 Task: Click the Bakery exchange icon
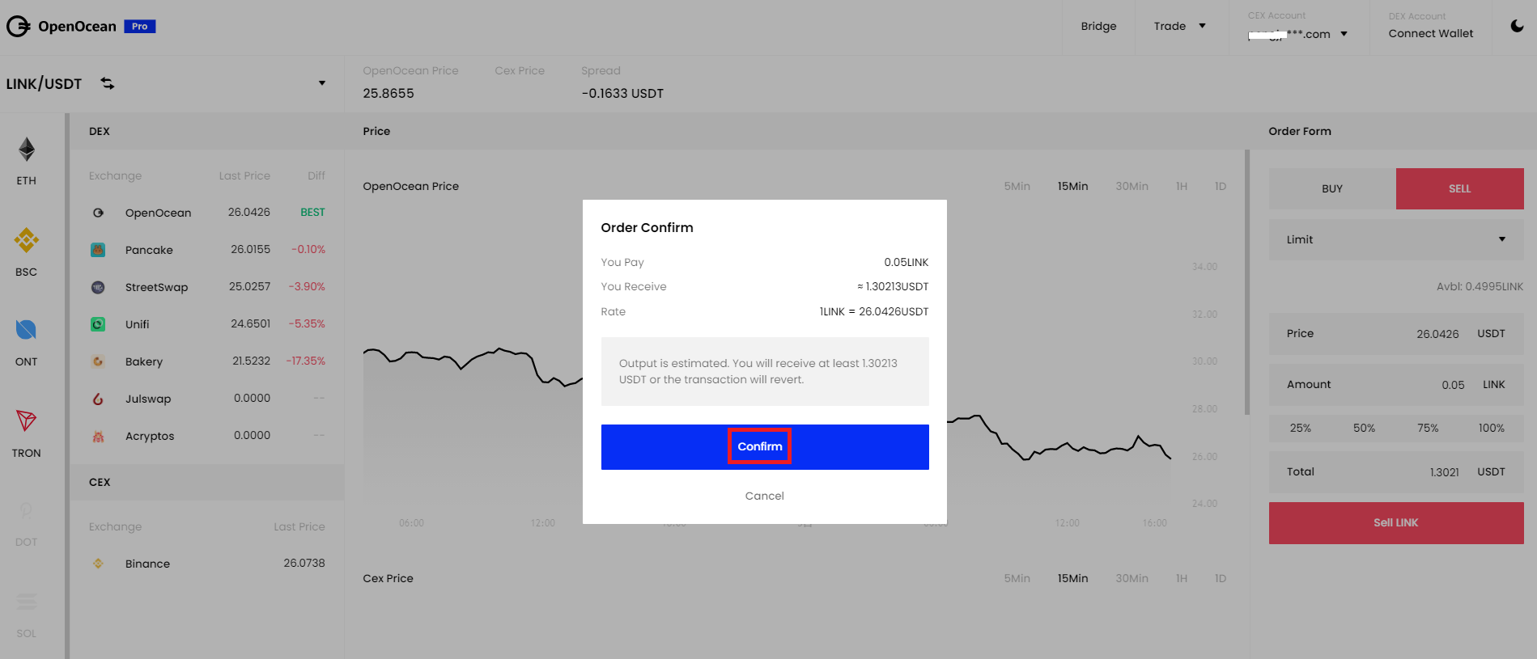click(98, 361)
